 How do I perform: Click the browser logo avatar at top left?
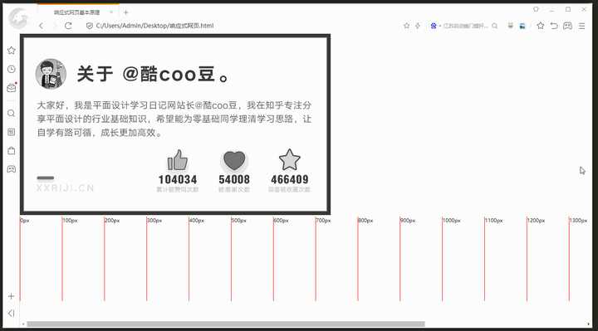tap(18, 18)
